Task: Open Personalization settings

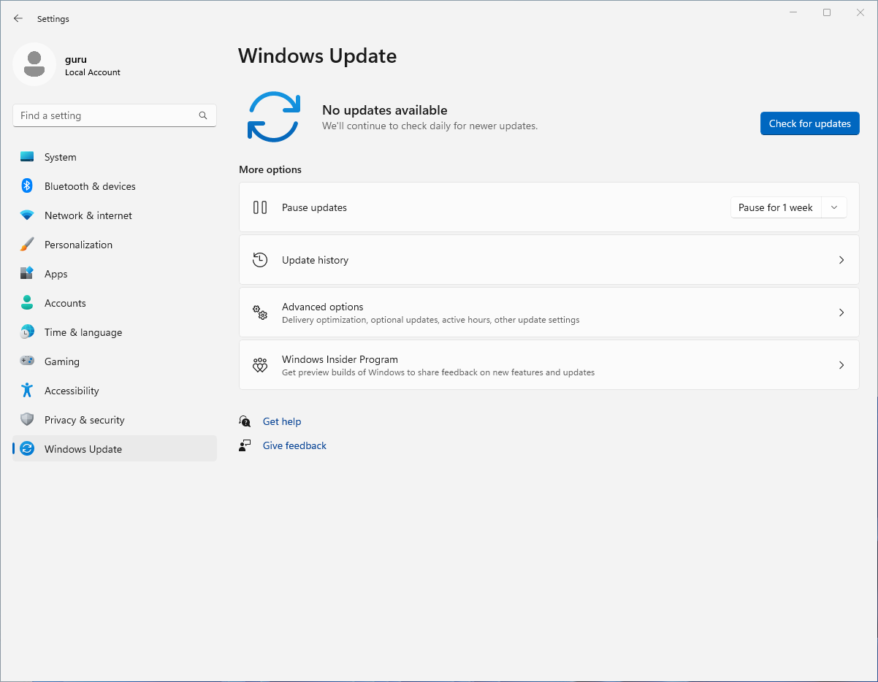Action: click(x=115, y=245)
